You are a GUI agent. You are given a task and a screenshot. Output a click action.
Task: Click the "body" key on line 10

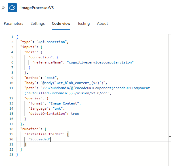[x=30, y=83]
